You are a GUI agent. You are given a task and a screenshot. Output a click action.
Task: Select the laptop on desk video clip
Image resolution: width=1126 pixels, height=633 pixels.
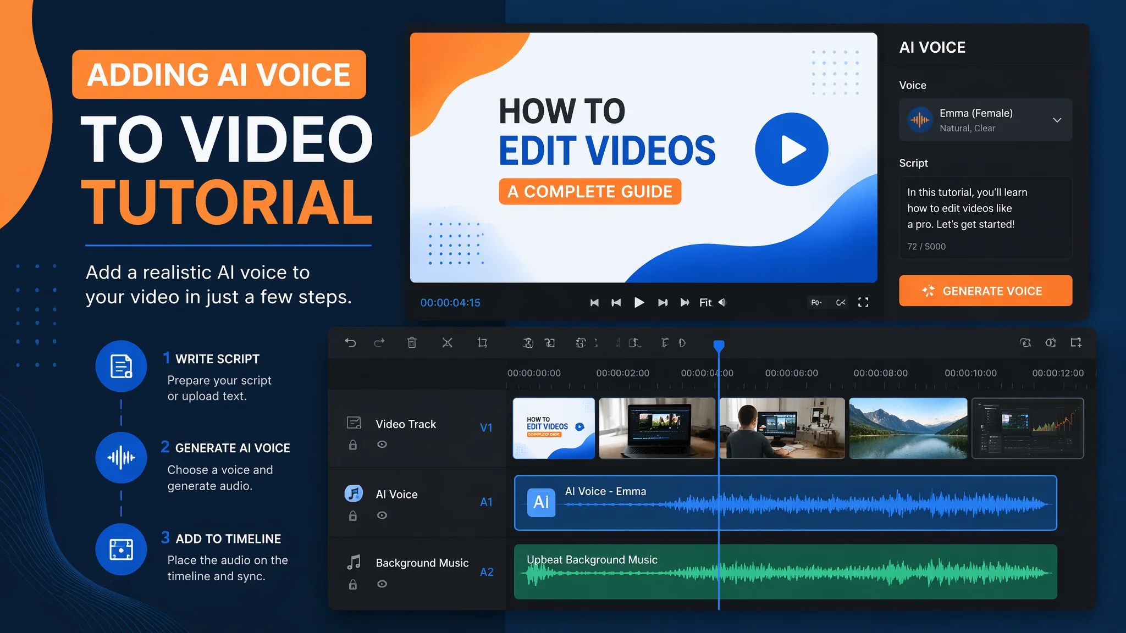click(x=657, y=428)
